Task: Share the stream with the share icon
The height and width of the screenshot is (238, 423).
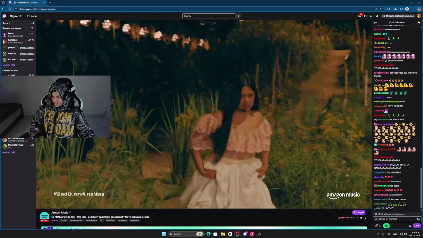Action: pos(361,218)
